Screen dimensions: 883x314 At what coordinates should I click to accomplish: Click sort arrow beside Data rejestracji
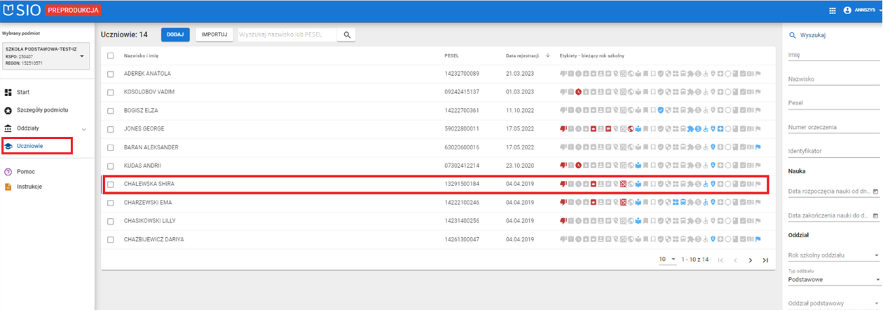click(x=548, y=55)
